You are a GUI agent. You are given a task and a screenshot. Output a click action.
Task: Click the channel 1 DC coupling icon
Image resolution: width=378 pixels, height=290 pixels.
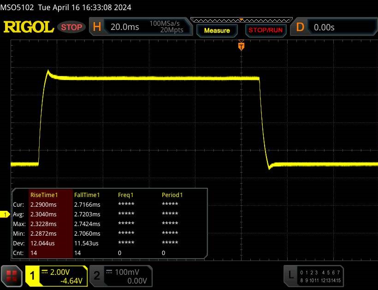click(x=45, y=272)
